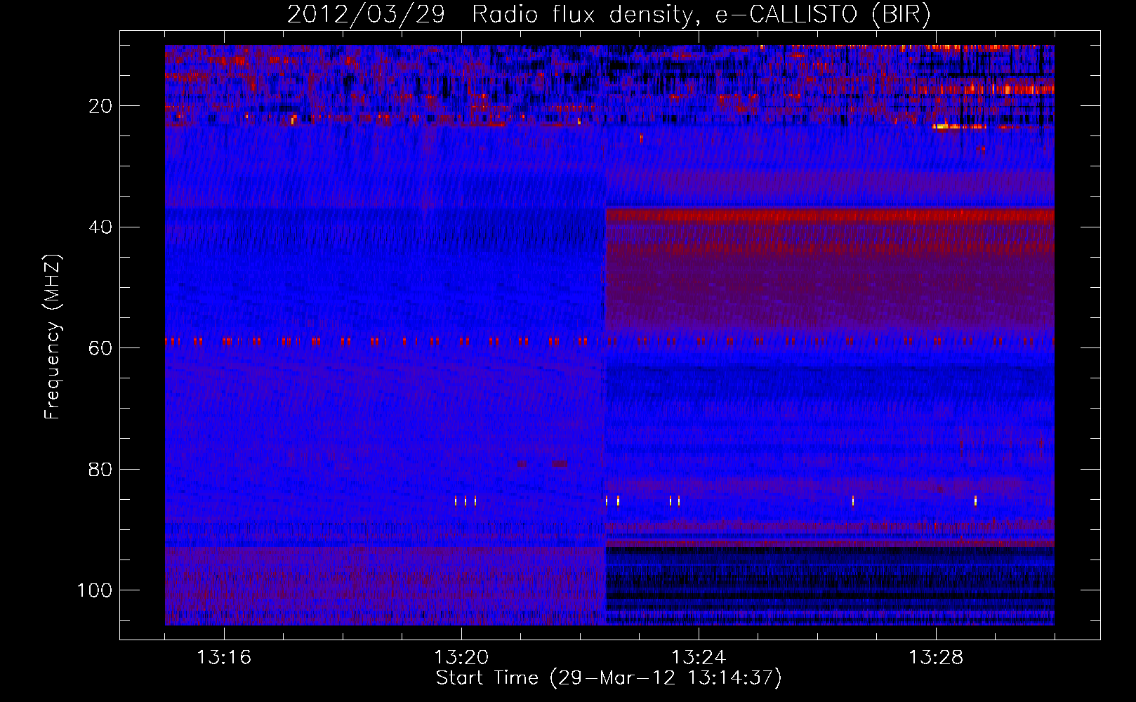Screen dimensions: 1136x702
Task: Click the 'Frequency (MHZ)' axis label
Action: (x=53, y=337)
